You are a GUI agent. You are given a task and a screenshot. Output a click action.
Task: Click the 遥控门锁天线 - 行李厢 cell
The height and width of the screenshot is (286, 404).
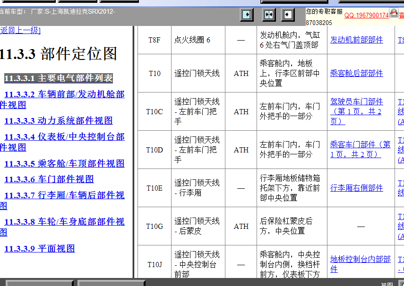point(198,188)
